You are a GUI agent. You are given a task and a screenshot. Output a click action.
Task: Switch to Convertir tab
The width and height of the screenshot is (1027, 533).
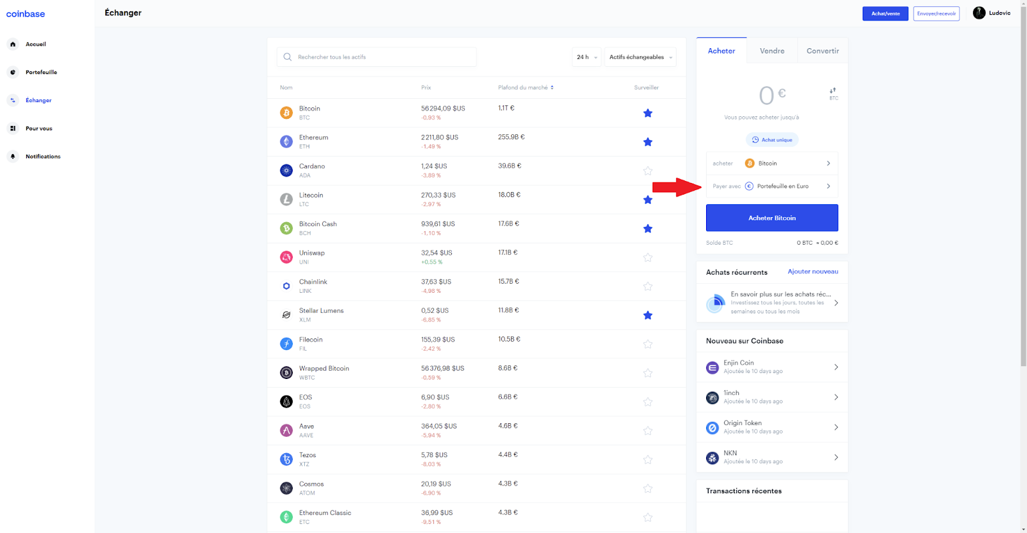tap(823, 51)
